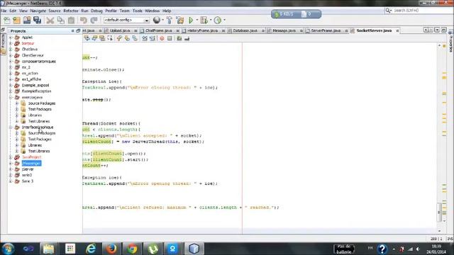Click the vertical editor scrollbar thumb
The height and width of the screenshot is (255, 454).
(x=439, y=212)
